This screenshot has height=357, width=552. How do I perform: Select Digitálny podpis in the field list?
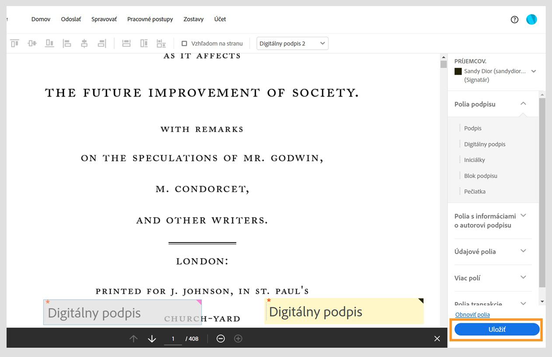485,144
